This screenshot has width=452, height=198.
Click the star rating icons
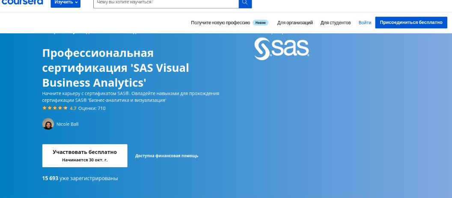55,108
